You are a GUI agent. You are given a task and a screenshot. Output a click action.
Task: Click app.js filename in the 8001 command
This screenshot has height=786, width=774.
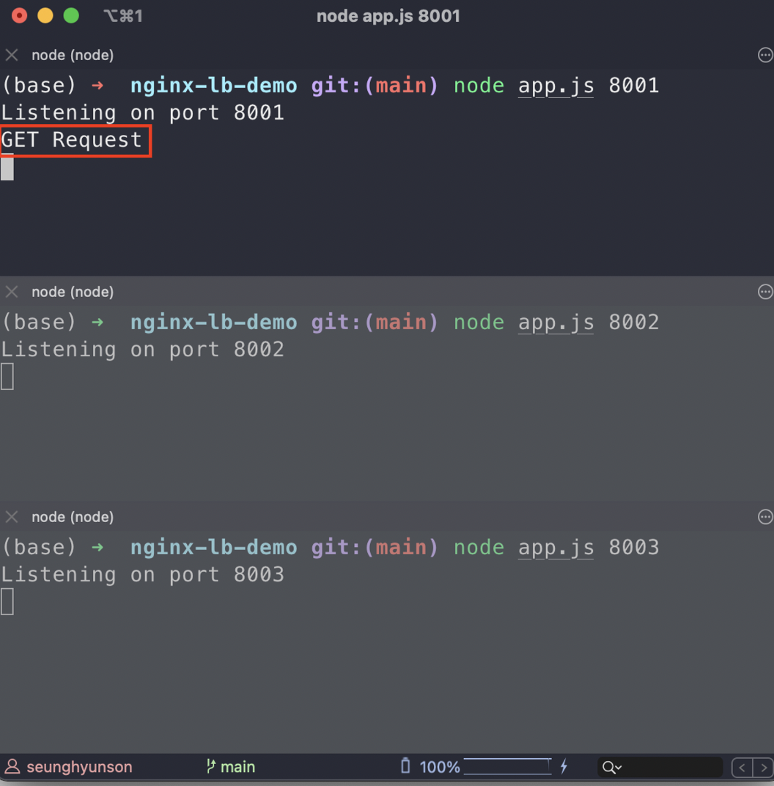click(556, 86)
